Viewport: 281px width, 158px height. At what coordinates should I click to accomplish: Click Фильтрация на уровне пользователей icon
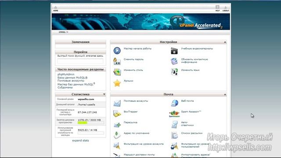click(x=174, y=146)
